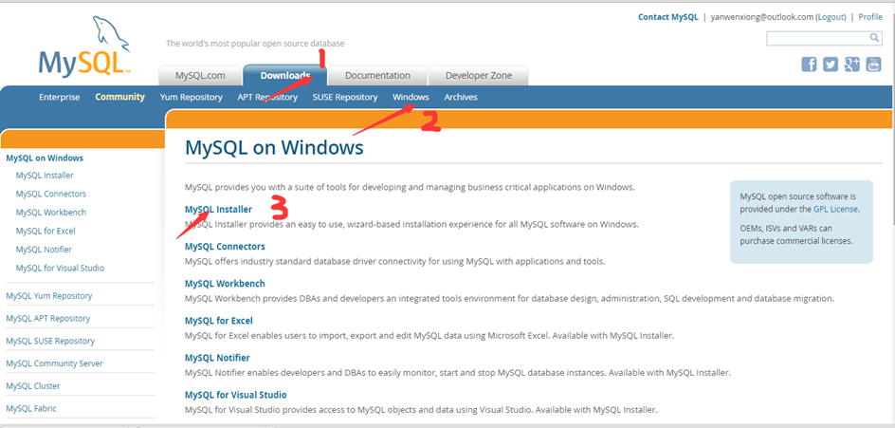Viewport: 895px width, 428px height.
Task: Select MySQL Connectors in the sidebar
Action: 51,194
